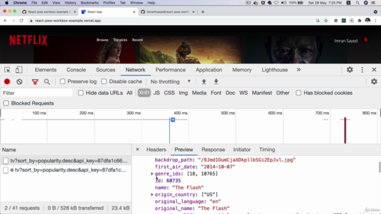Open DevTools three-dot customize menu
Viewport: 381px width, 214px height.
362,70
